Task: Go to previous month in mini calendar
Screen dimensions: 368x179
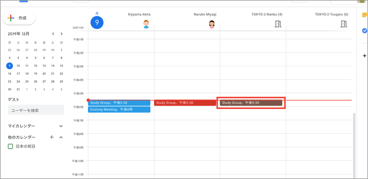Action: (53, 34)
